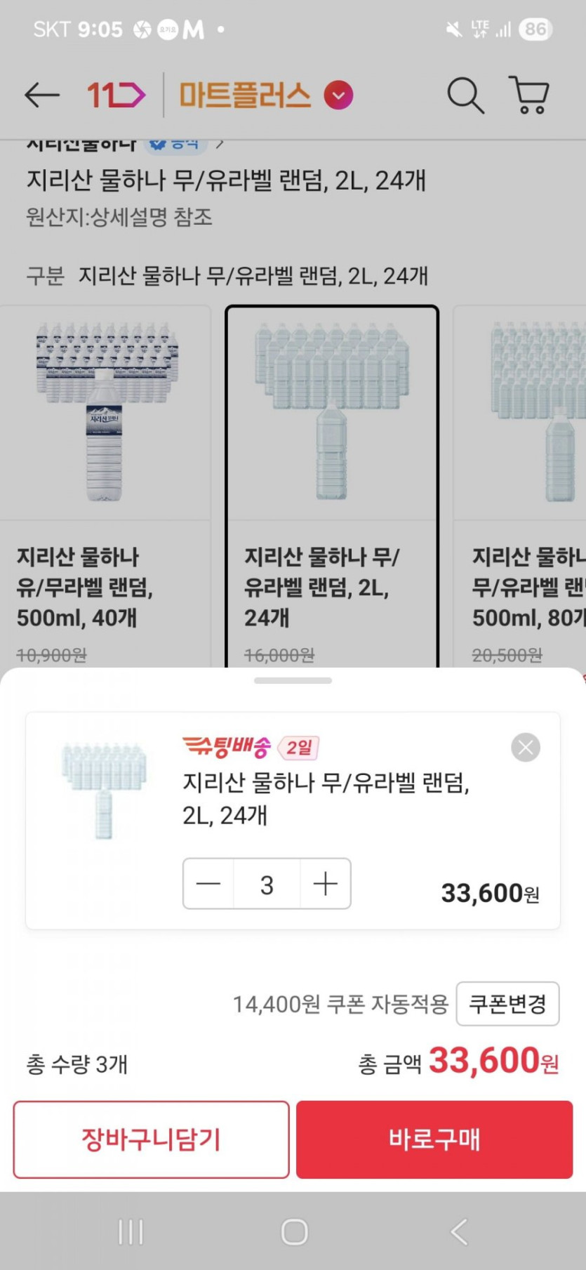The width and height of the screenshot is (586, 1270).
Task: Remove selected item with X icon
Action: click(526, 747)
